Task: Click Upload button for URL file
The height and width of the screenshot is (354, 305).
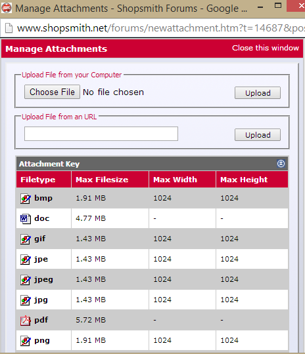Action: 258,135
